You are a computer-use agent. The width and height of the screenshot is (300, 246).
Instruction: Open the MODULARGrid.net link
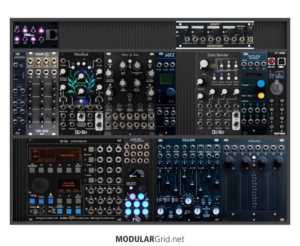pyautogui.click(x=150, y=239)
